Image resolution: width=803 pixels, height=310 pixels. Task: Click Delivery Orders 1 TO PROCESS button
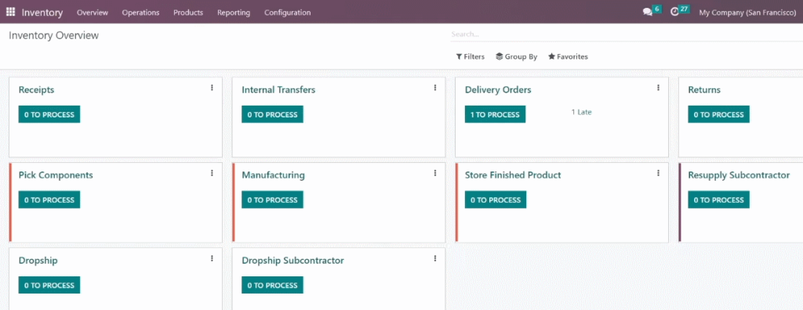tap(496, 114)
